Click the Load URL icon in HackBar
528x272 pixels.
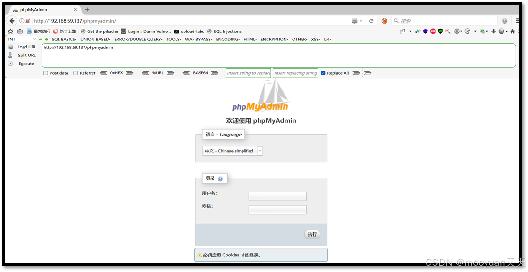tap(11, 47)
